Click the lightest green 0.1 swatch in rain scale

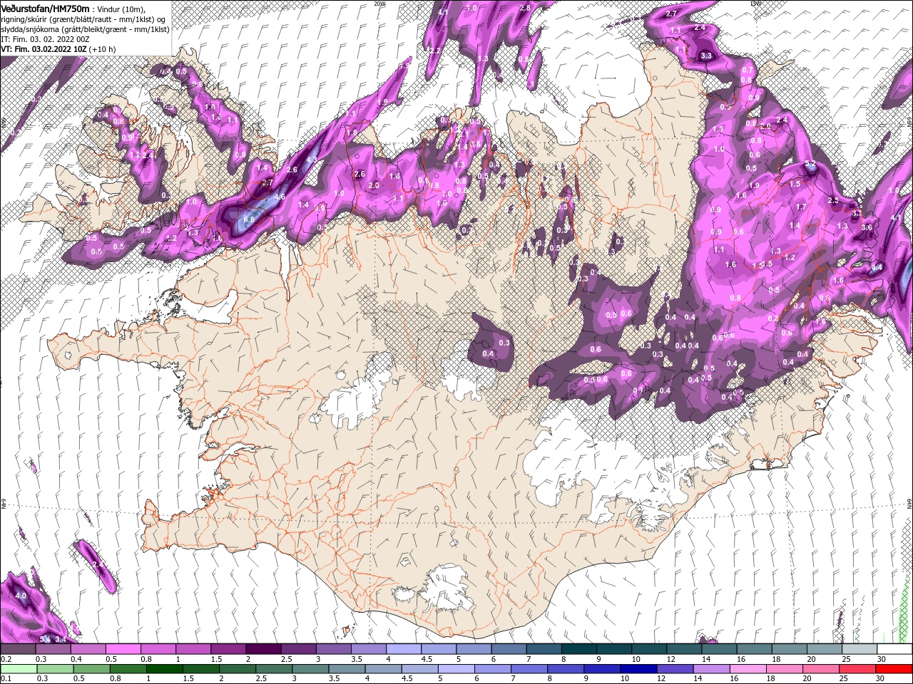click(x=17, y=669)
